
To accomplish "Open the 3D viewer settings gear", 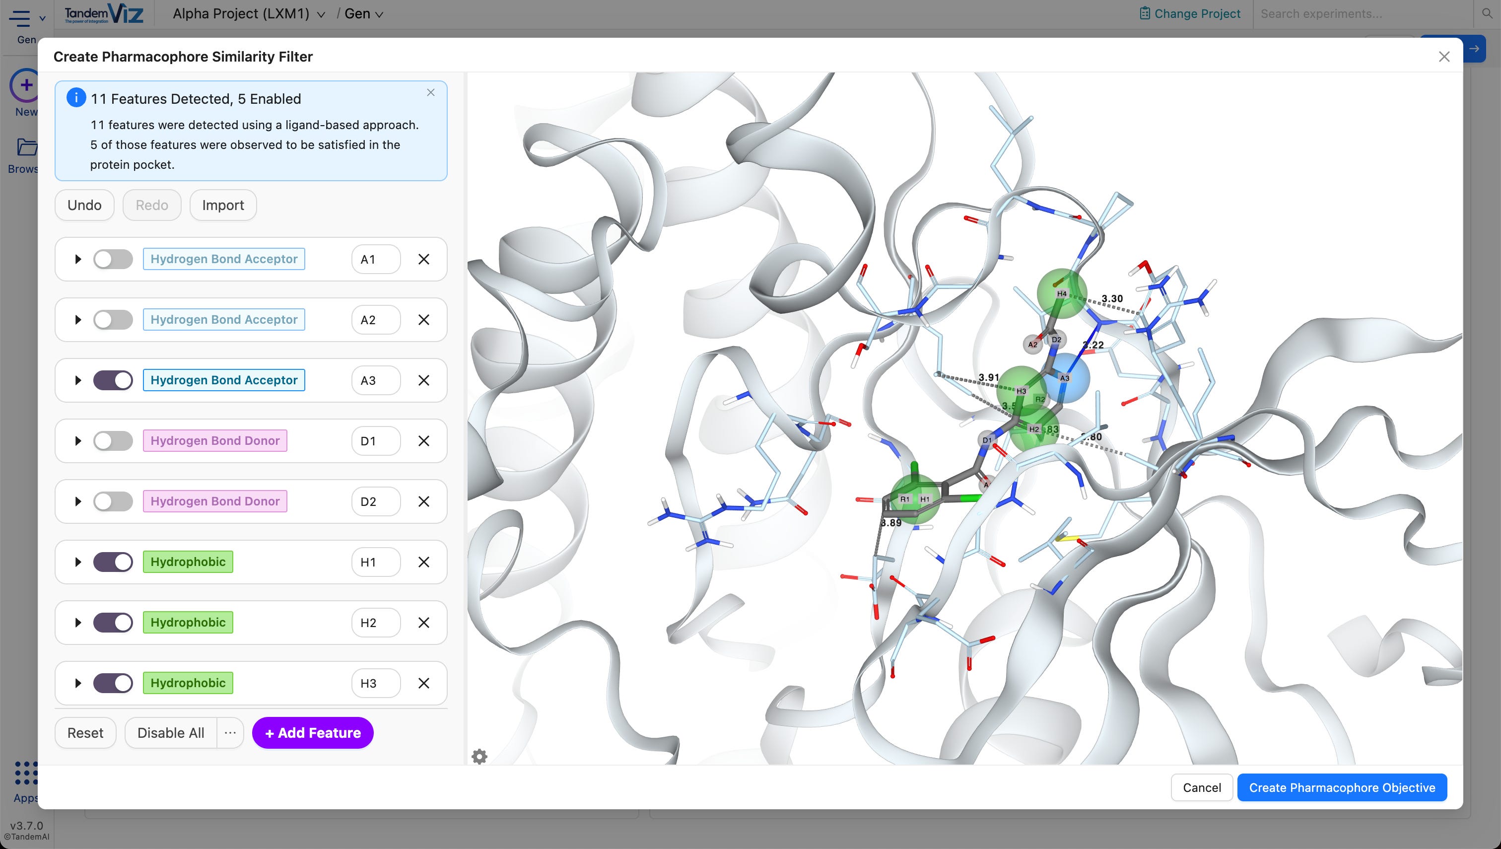I will [479, 756].
